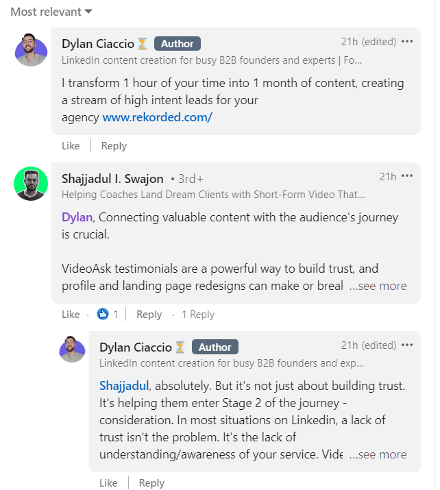This screenshot has width=440, height=490.
Task: Like Dylan's first comment
Action: point(71,146)
